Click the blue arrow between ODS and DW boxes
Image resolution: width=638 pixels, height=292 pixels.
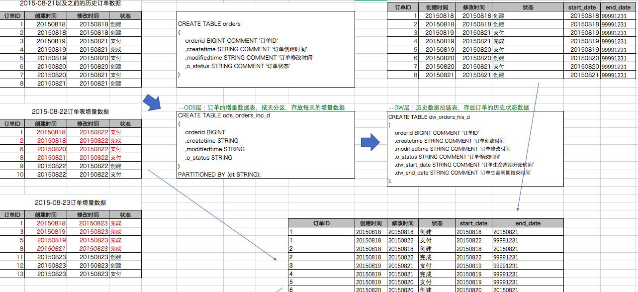(370, 142)
